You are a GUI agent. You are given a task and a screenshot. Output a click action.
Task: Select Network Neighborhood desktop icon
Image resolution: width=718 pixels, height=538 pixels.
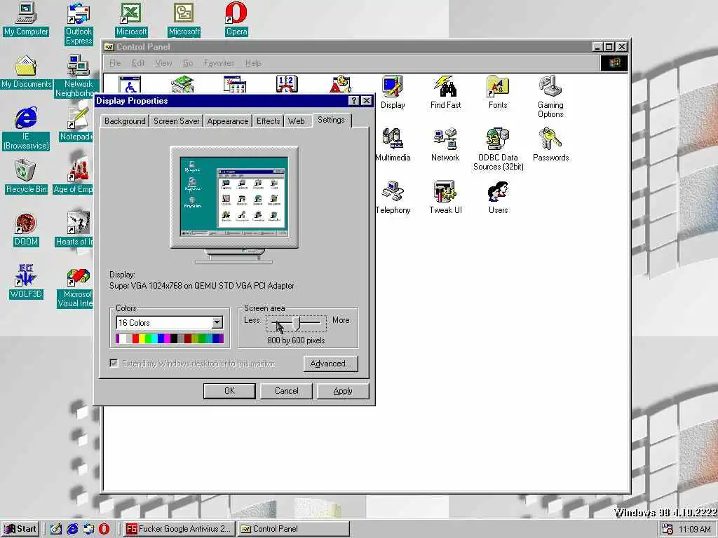pos(77,76)
